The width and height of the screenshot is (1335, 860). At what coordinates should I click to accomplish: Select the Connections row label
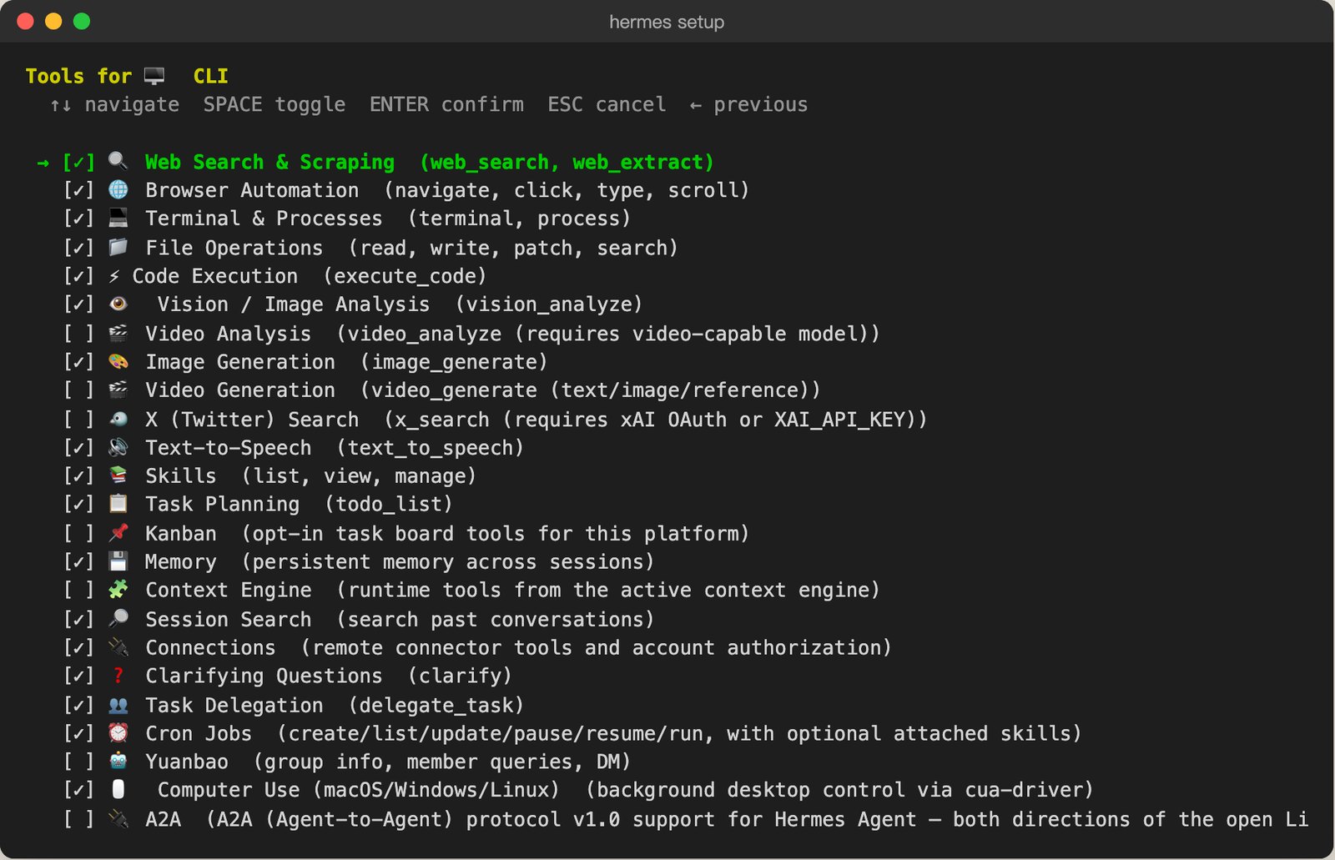point(210,648)
